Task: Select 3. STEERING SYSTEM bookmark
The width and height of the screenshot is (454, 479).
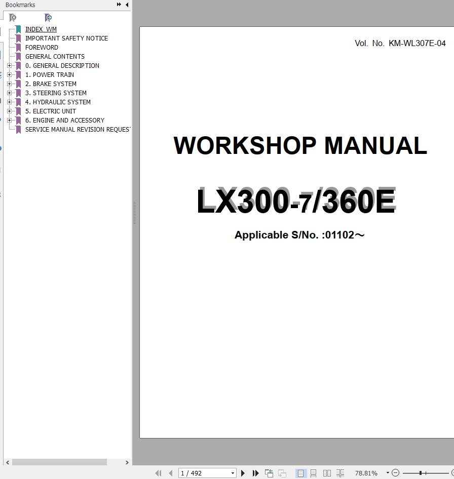Action: (56, 93)
